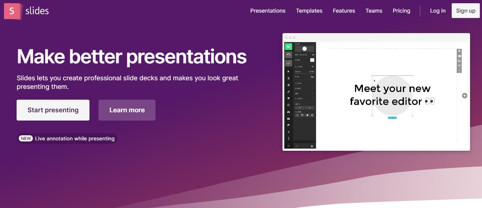
Task: Click the cloud download icon in editor sidebar
Action: [x=289, y=118]
